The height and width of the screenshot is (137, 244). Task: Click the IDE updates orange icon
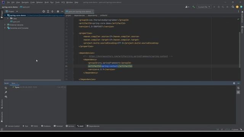237,7
